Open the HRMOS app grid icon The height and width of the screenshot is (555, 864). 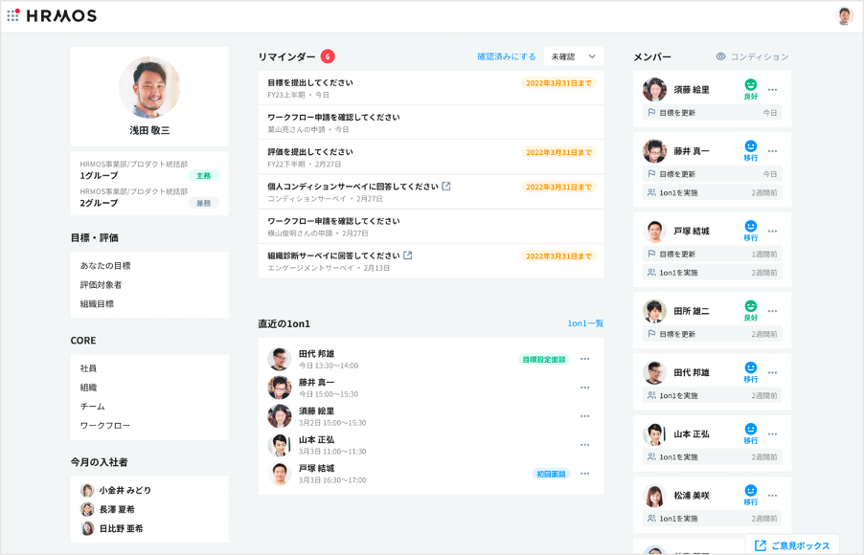[x=13, y=15]
